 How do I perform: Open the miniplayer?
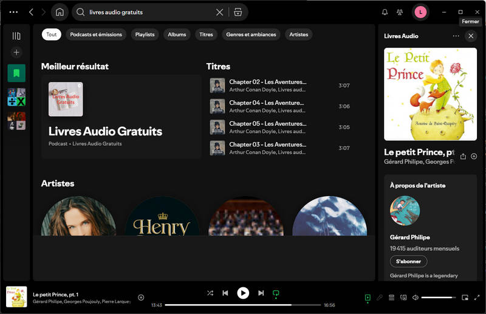[465, 298]
